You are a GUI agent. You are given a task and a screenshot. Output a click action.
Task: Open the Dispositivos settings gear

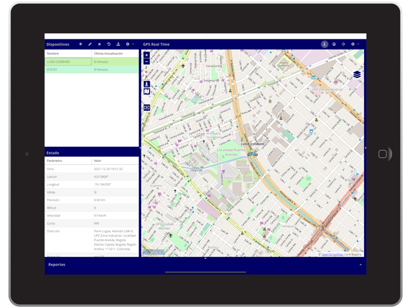tap(127, 44)
